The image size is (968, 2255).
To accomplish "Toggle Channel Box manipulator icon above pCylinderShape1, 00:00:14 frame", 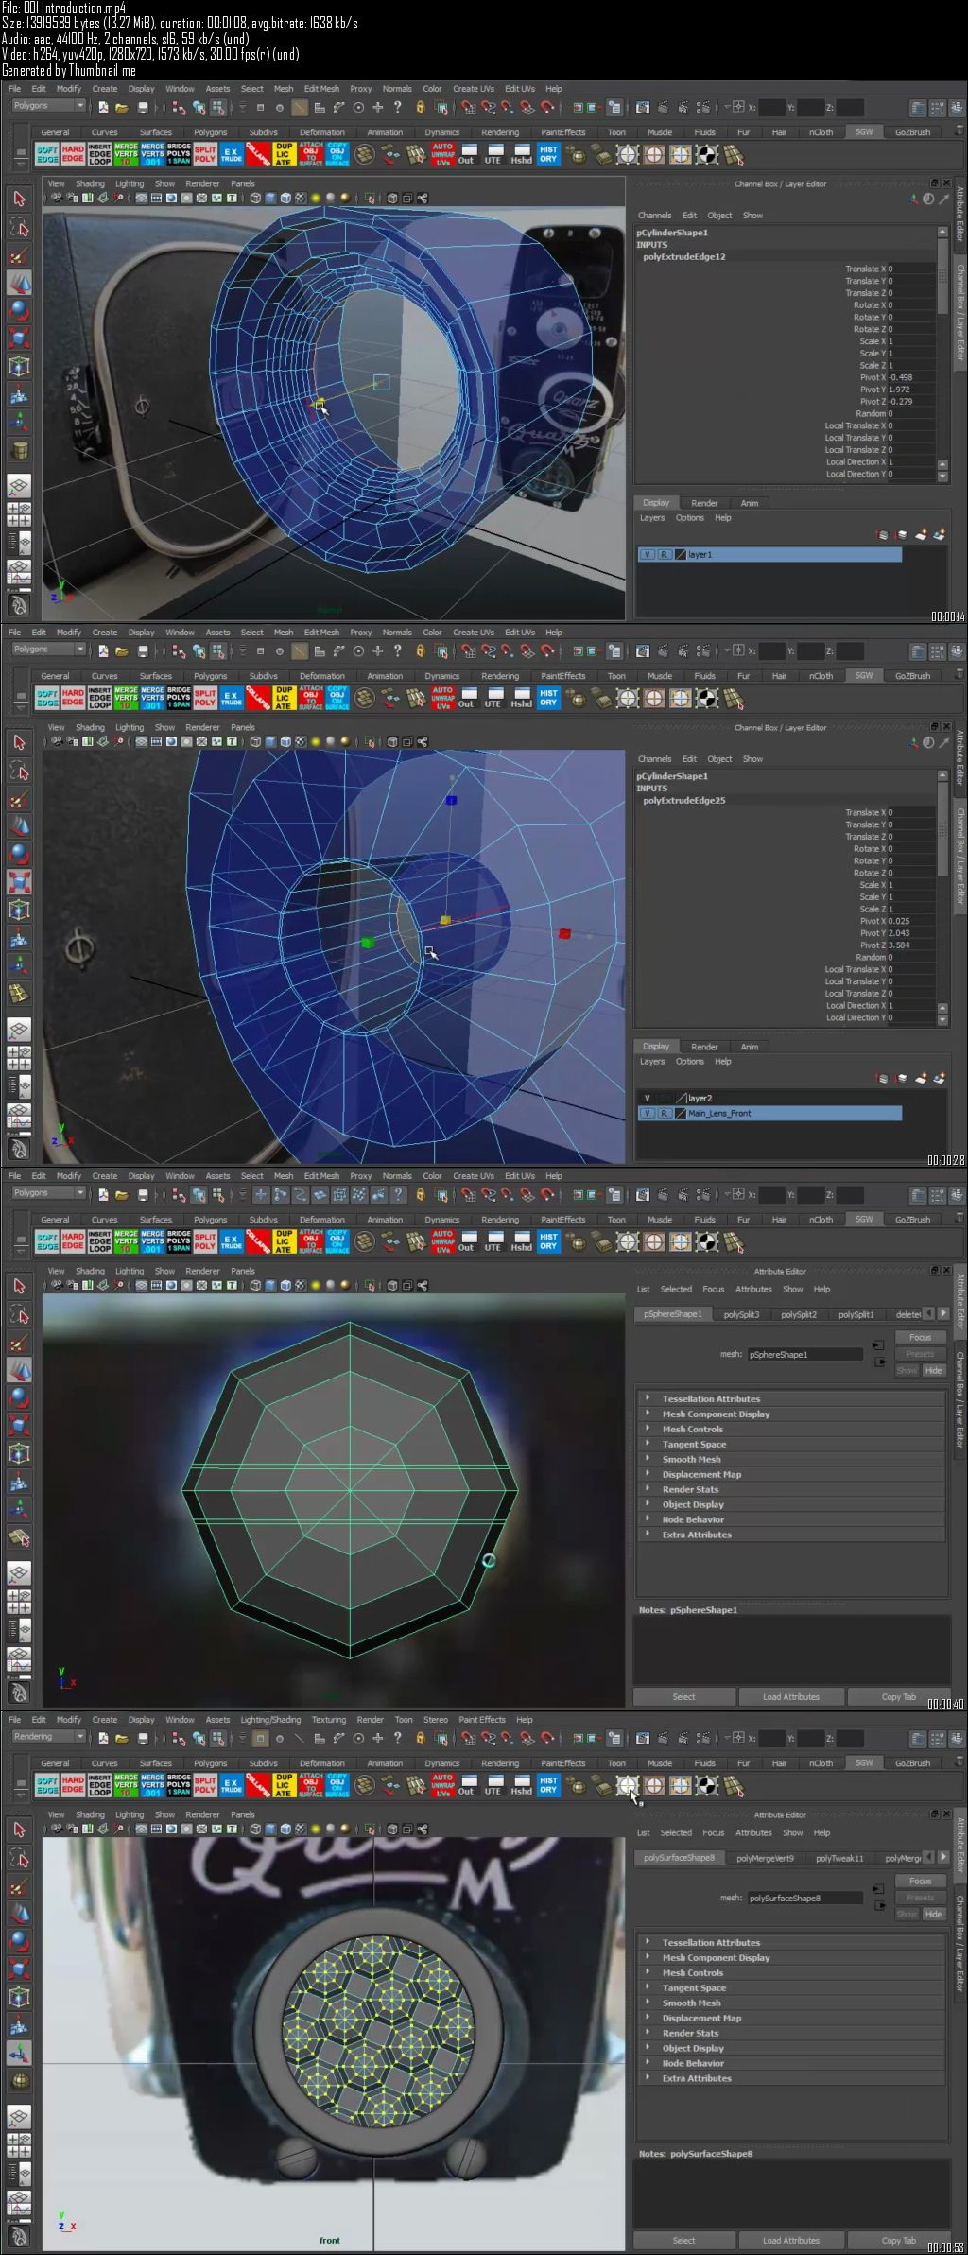I will pos(913,199).
